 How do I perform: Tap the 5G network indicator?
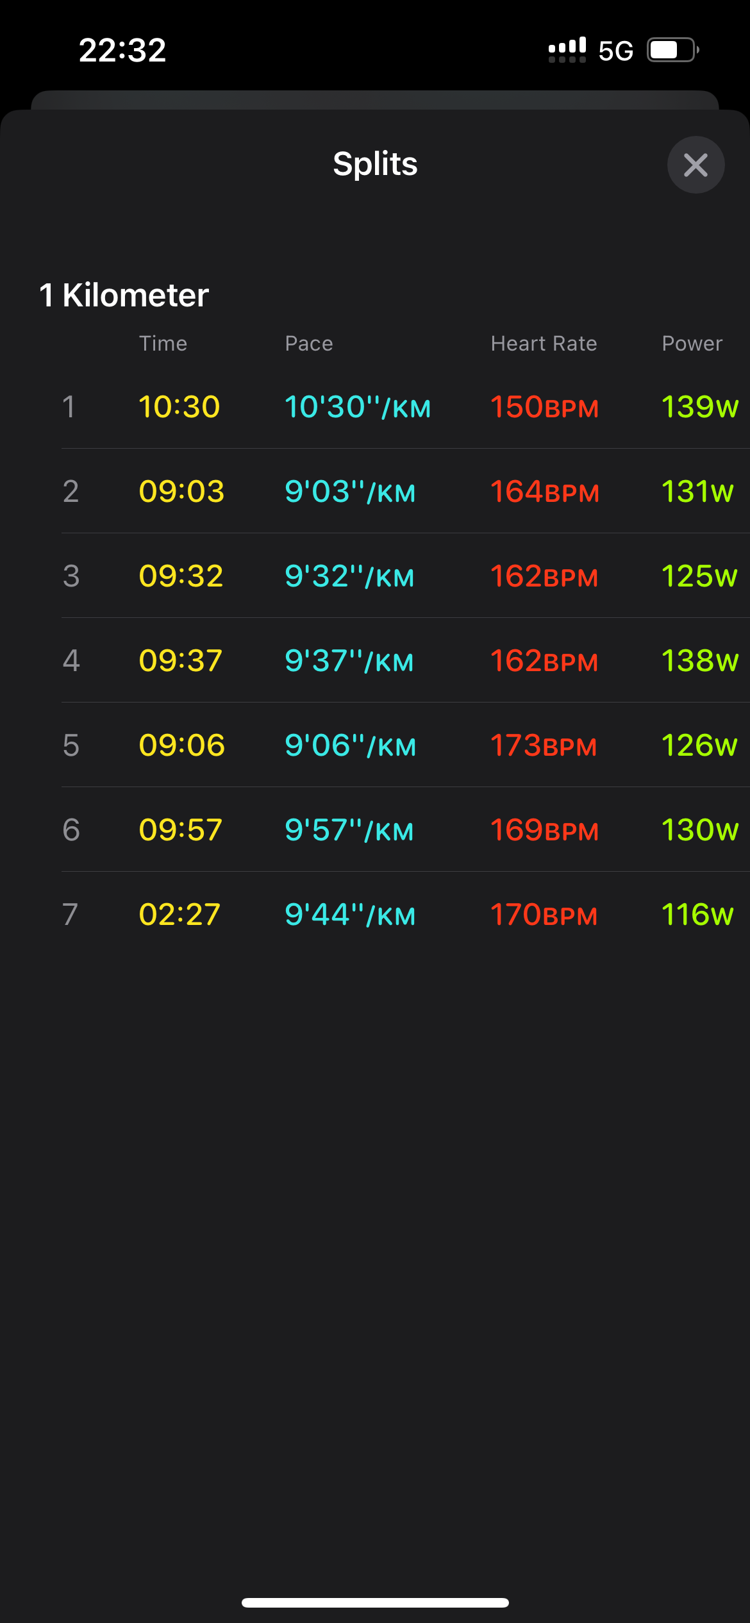pos(615,51)
